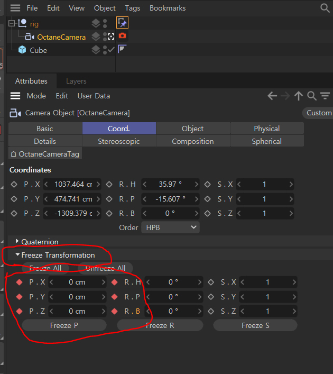Decrease Coordinates R . H with left arrow

144,184
